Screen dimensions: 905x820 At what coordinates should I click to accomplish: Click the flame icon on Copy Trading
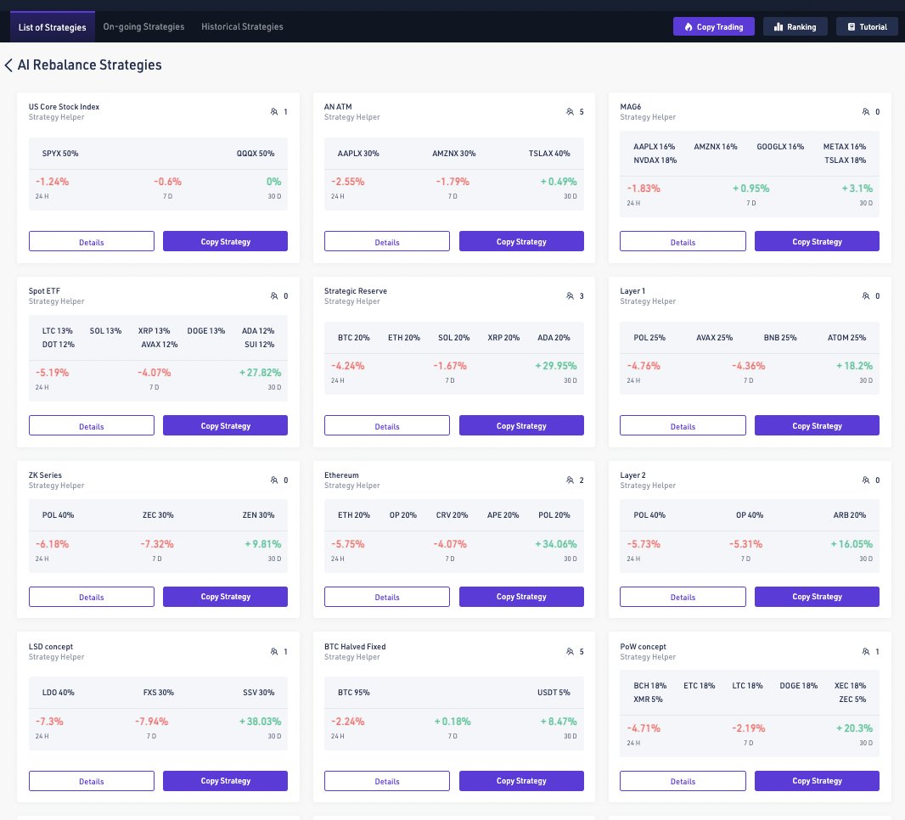[689, 26]
